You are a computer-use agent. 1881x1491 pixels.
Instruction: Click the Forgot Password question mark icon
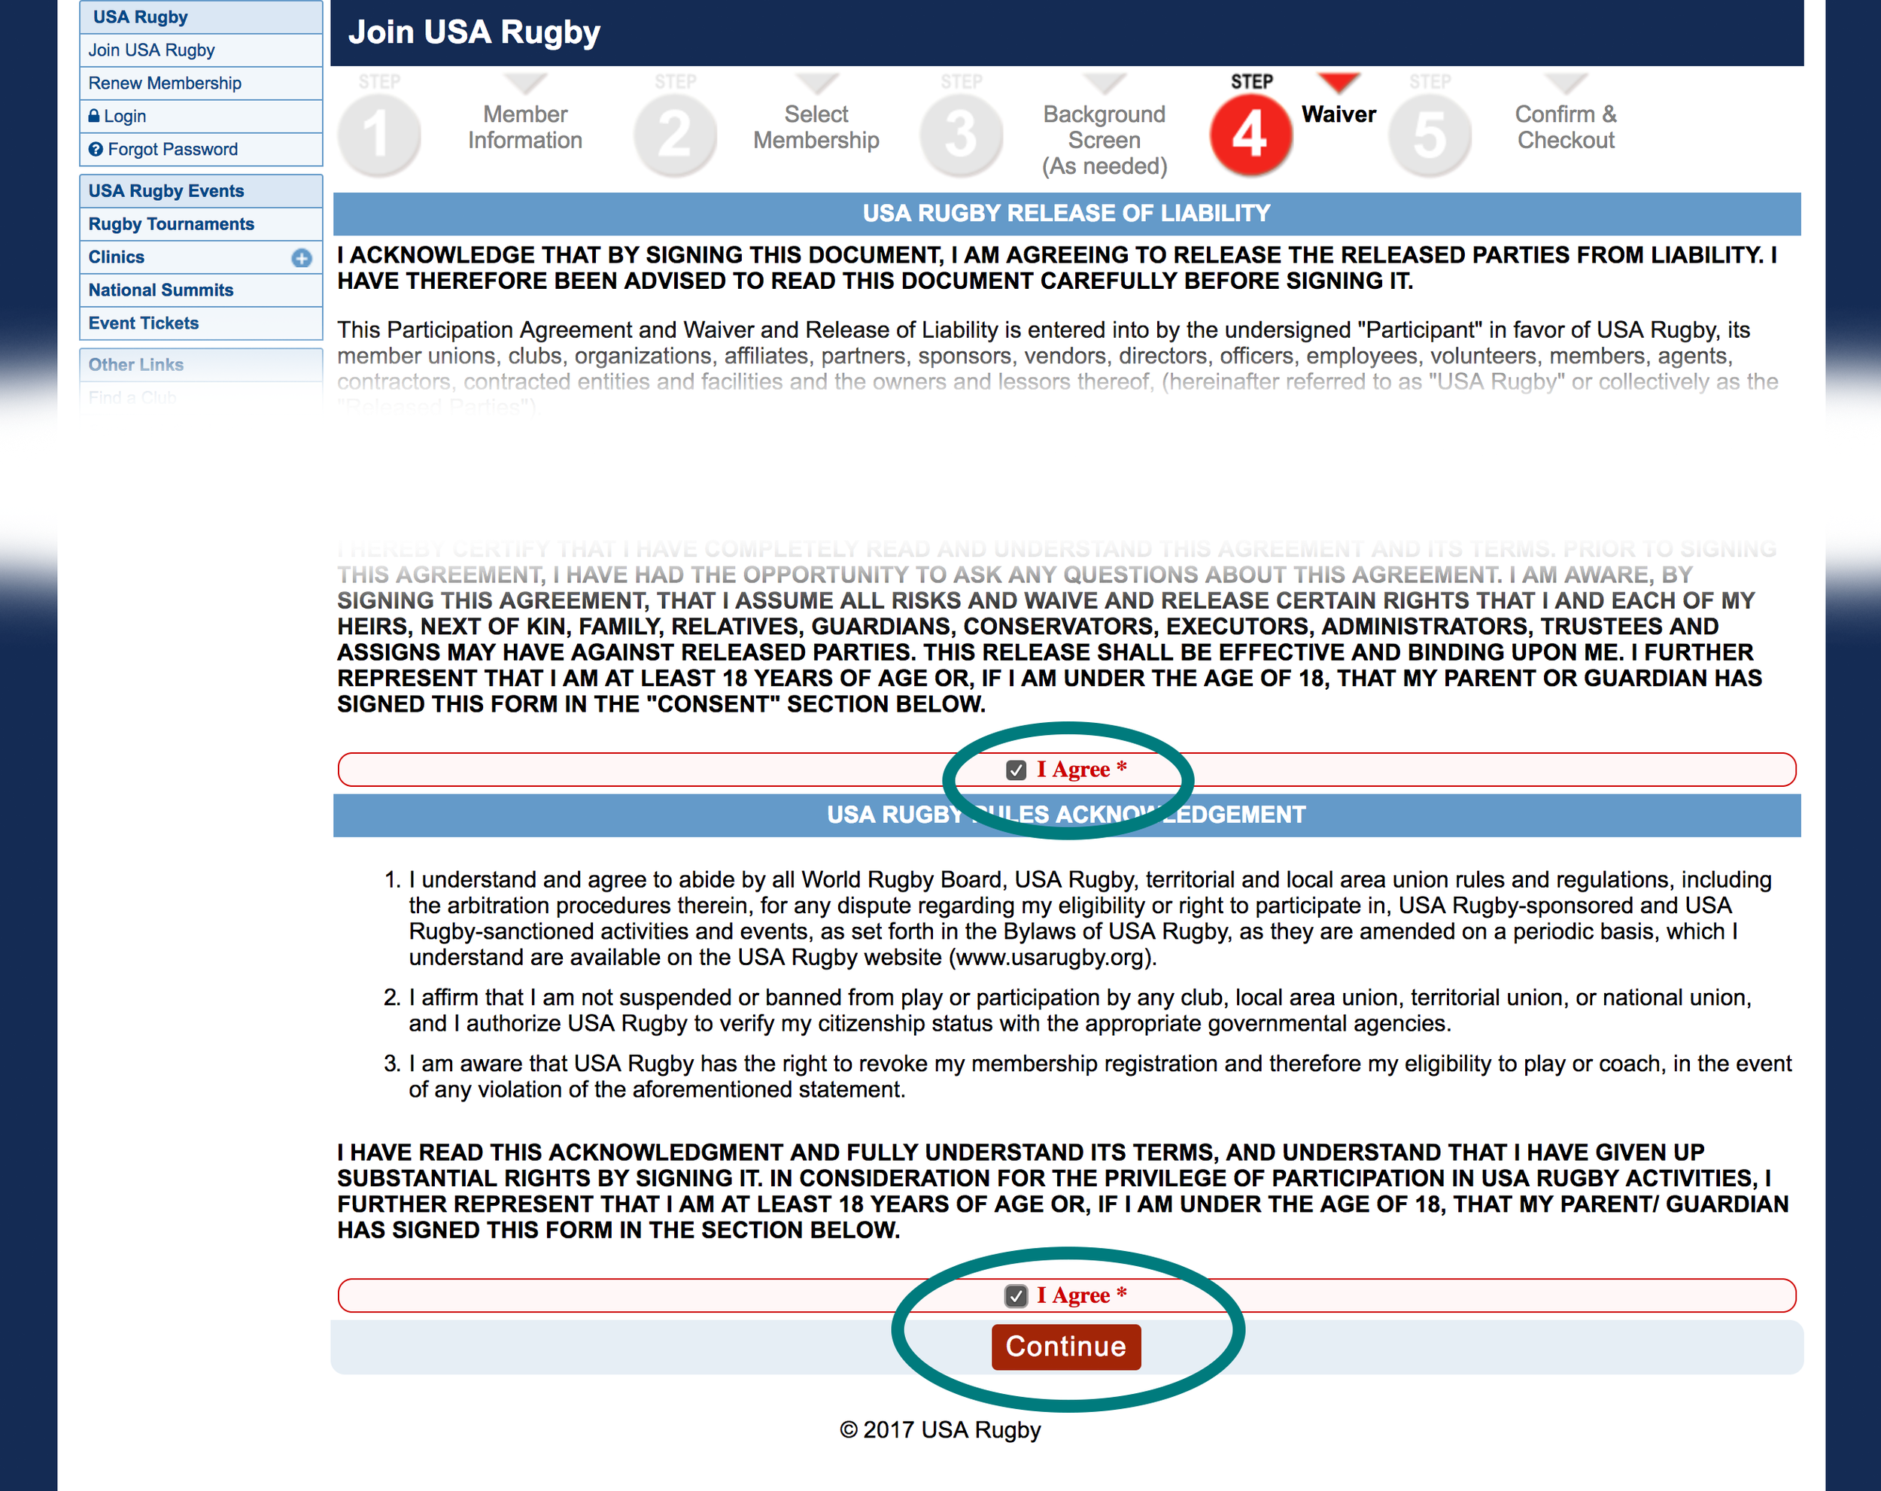[96, 149]
